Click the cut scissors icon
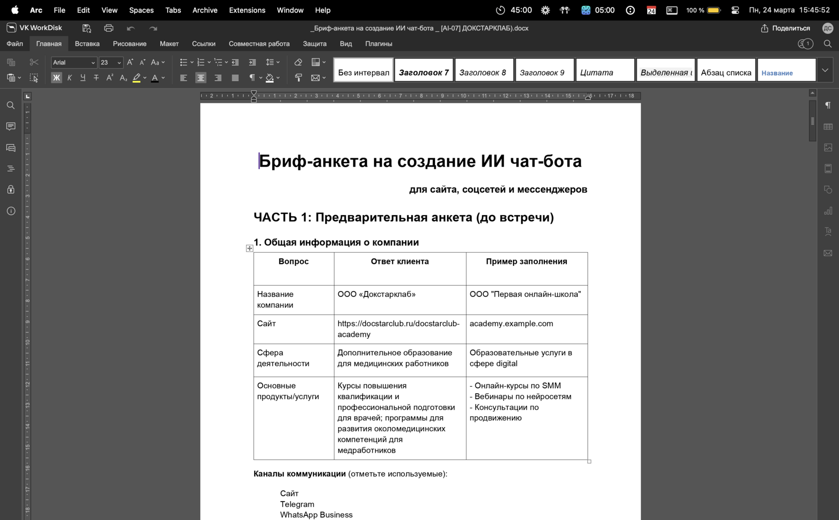This screenshot has width=839, height=520. pos(34,62)
